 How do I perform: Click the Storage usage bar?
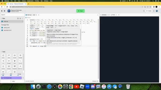pos(20,75)
